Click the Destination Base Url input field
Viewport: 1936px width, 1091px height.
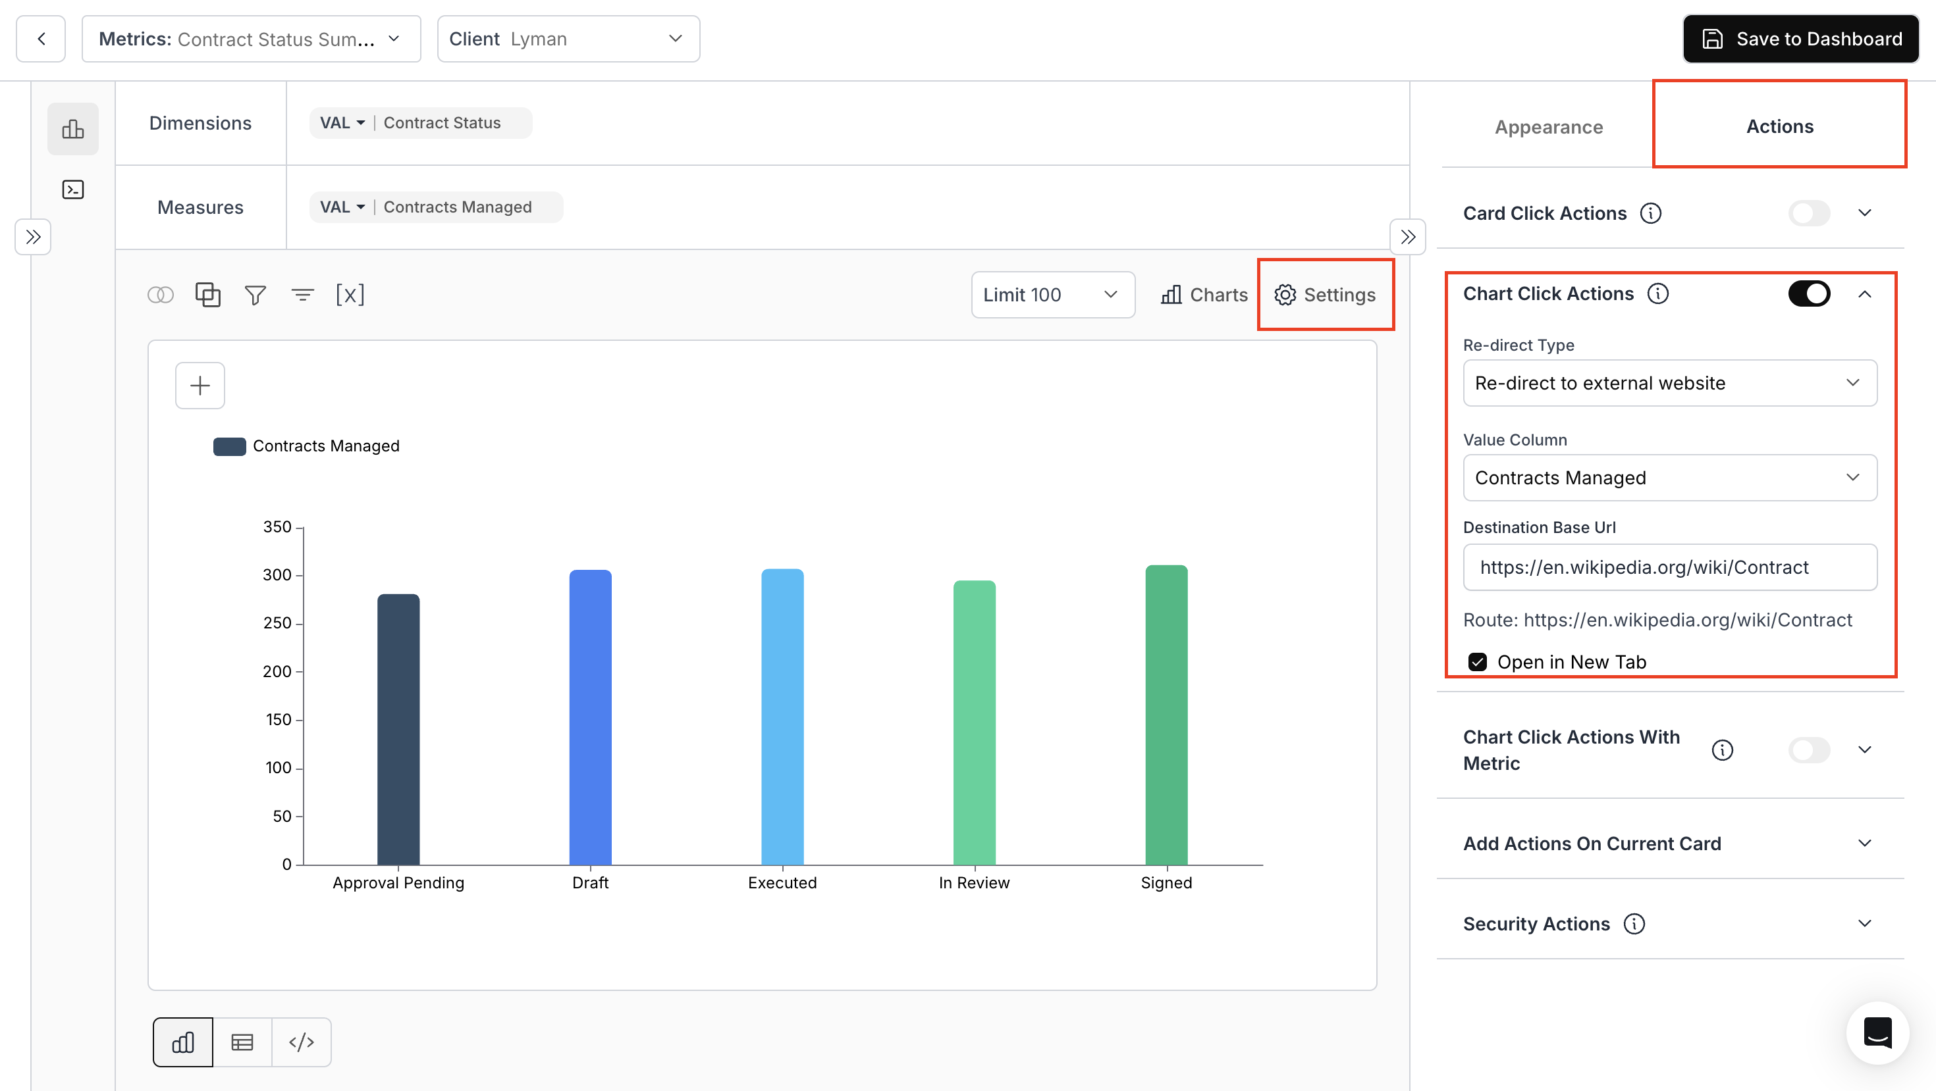(1669, 568)
